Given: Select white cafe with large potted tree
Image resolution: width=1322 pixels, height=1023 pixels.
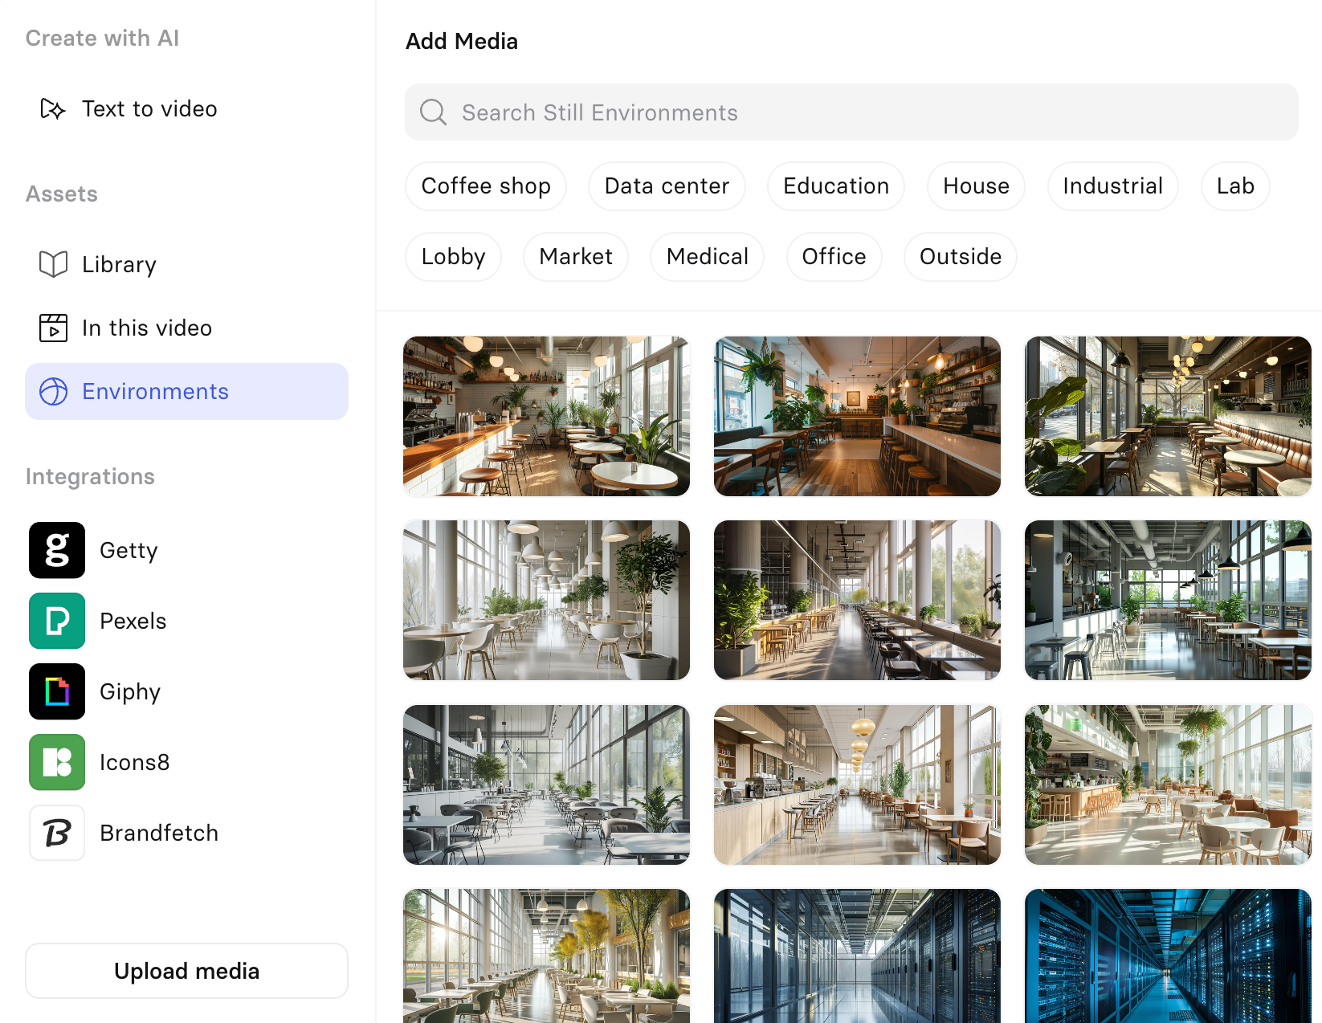Looking at the screenshot, I should 546,600.
